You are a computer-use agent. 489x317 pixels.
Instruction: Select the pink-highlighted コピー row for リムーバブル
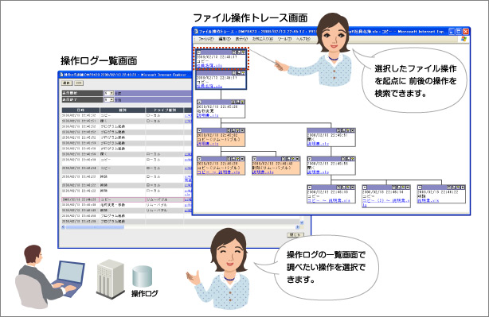[x=123, y=199]
